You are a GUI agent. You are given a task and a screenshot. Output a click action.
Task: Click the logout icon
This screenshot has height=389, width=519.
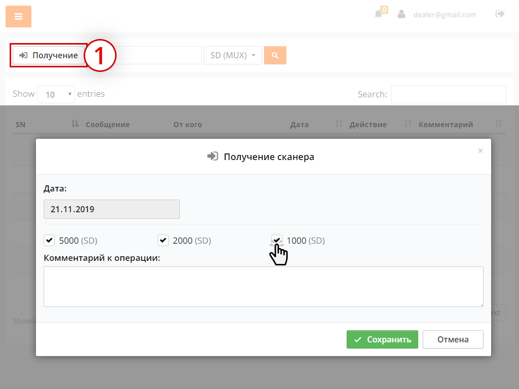pyautogui.click(x=500, y=14)
